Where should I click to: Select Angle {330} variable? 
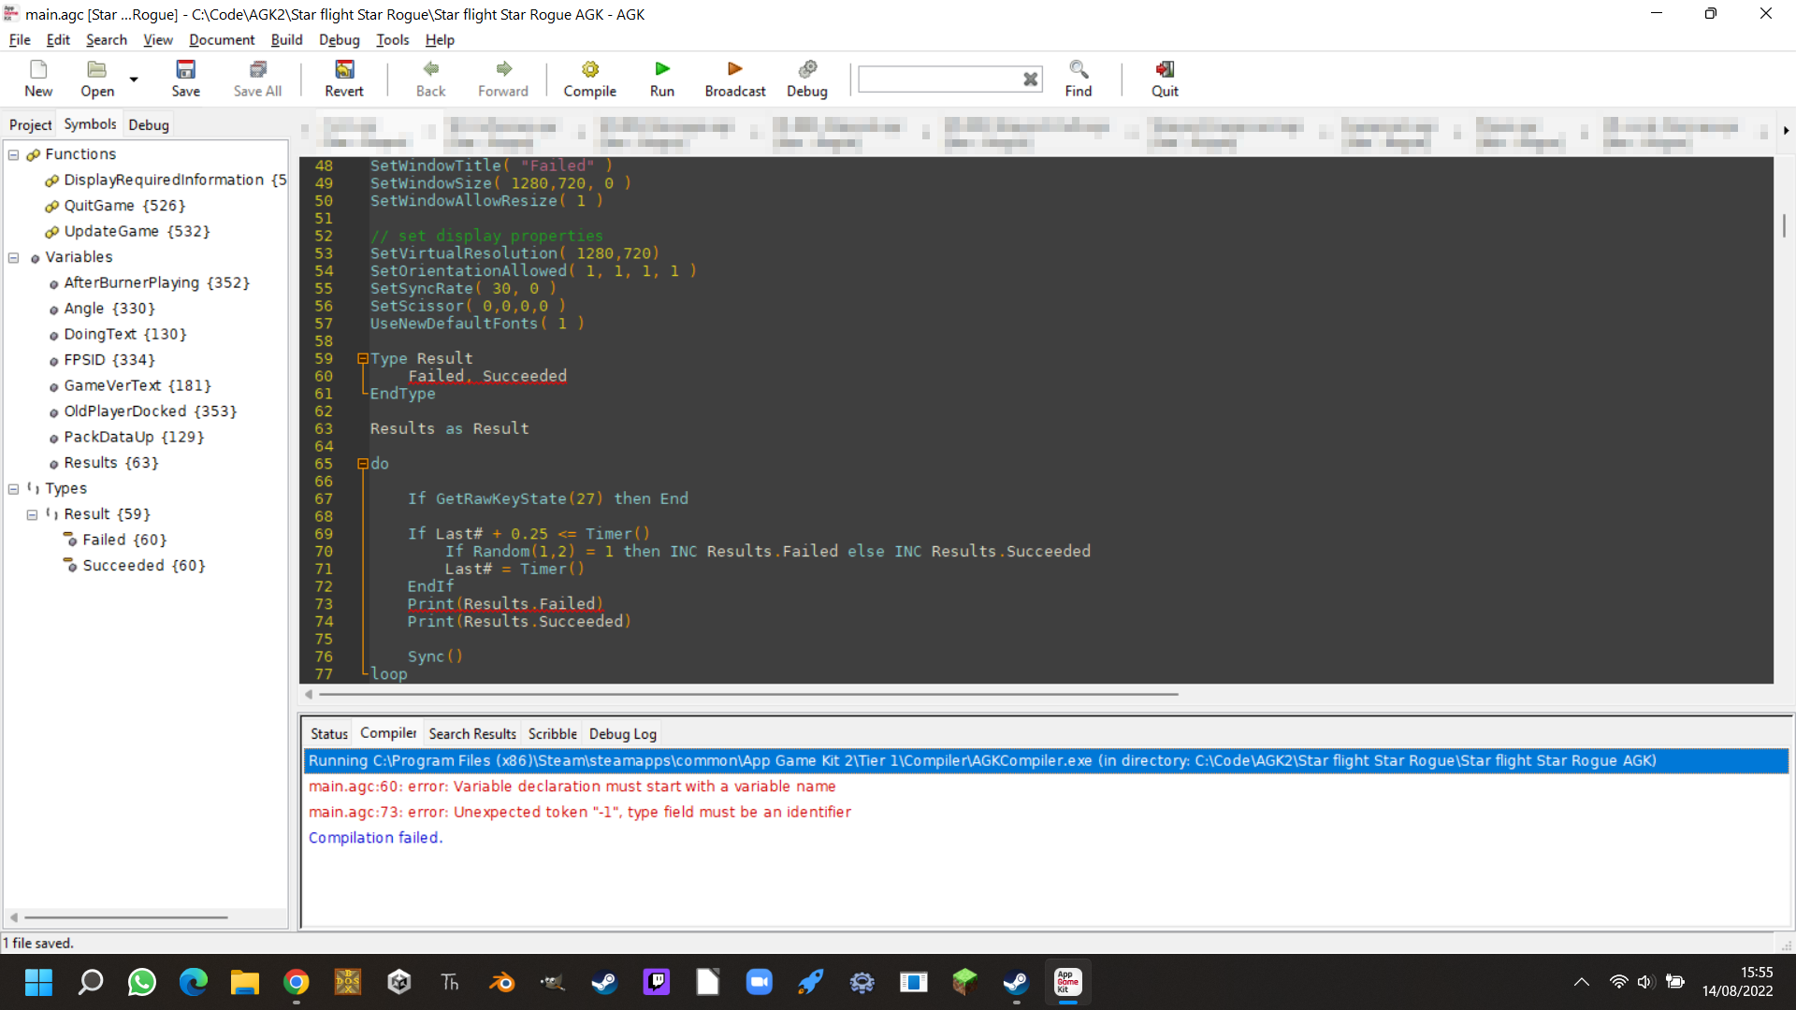101,308
